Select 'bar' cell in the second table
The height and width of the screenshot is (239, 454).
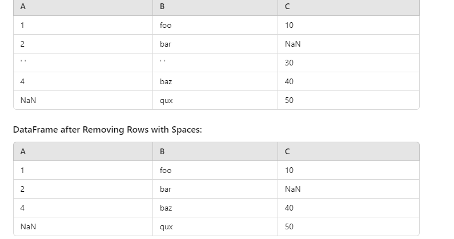point(215,189)
